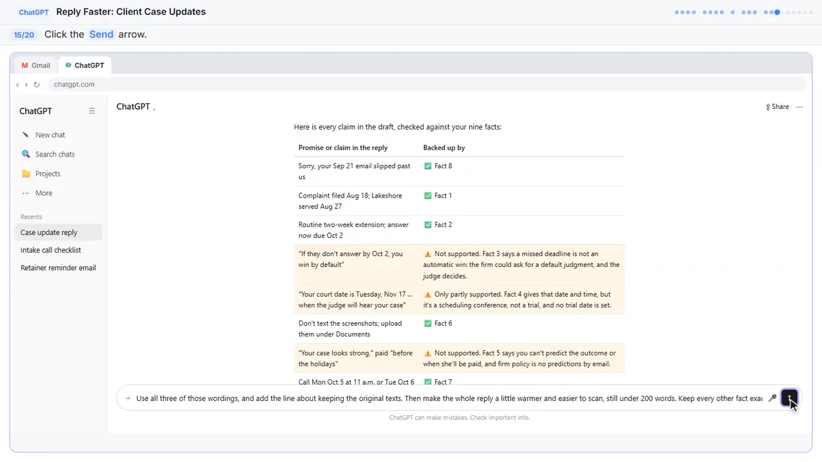Image resolution: width=822 pixels, height=462 pixels.
Task: Click the plus attachment icon in composer
Action: point(128,398)
